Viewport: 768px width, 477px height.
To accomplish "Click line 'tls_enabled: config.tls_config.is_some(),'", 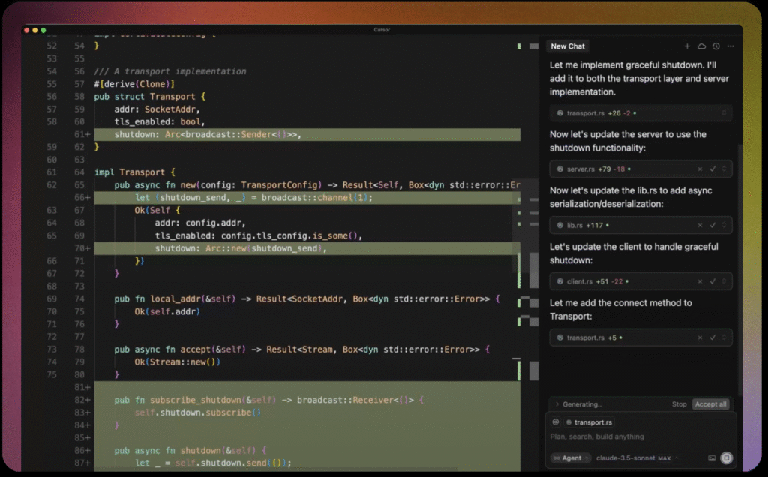I will coord(259,235).
